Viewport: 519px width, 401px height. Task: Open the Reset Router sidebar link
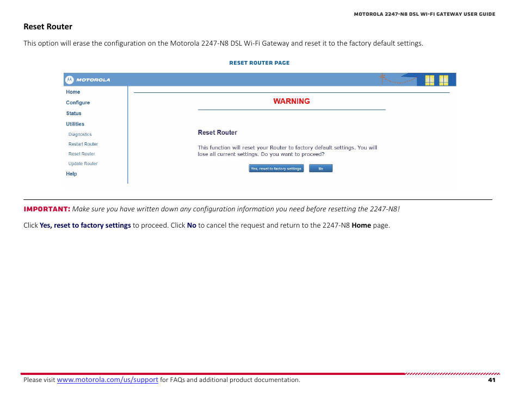(82, 154)
